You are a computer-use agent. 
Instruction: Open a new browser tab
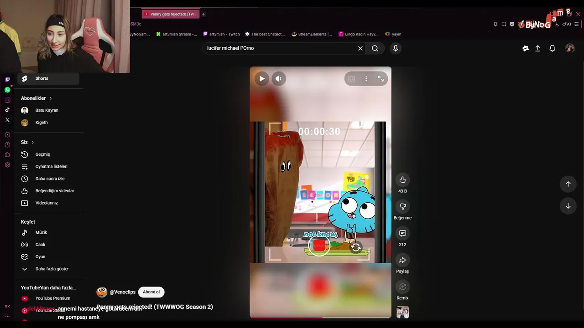(x=203, y=14)
